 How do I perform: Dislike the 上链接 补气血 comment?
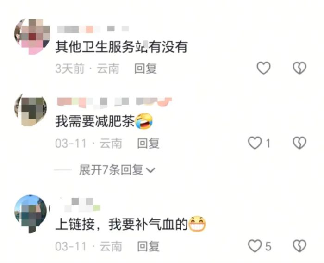click(299, 246)
